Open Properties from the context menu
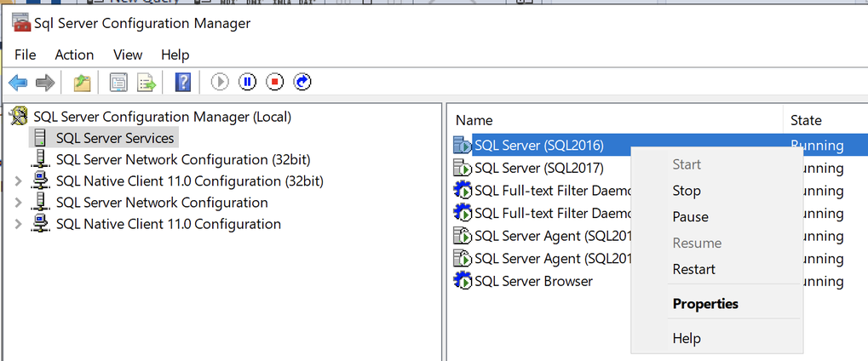Screen dimensions: 868x361 pyautogui.click(x=704, y=304)
